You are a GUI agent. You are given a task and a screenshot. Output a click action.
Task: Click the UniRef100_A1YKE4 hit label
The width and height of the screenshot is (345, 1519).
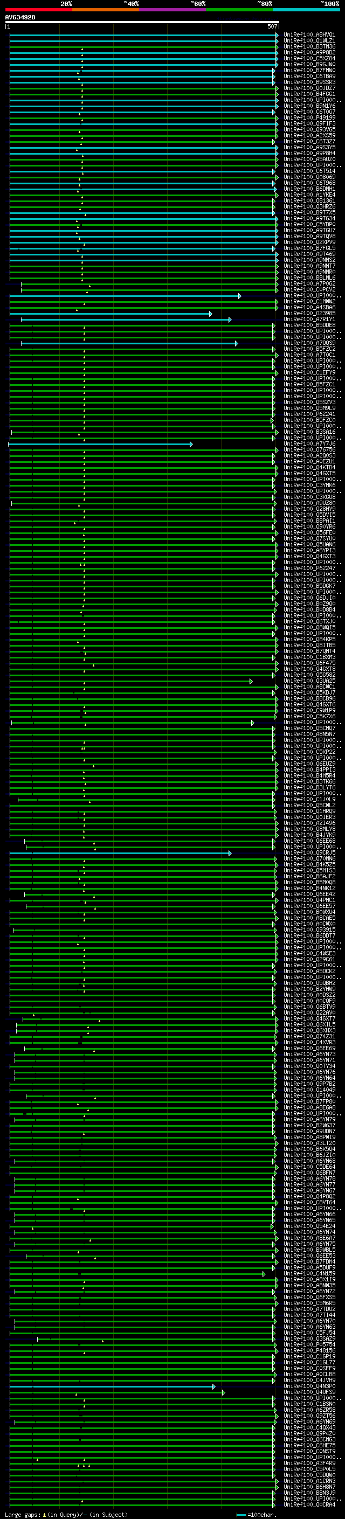[x=309, y=195]
